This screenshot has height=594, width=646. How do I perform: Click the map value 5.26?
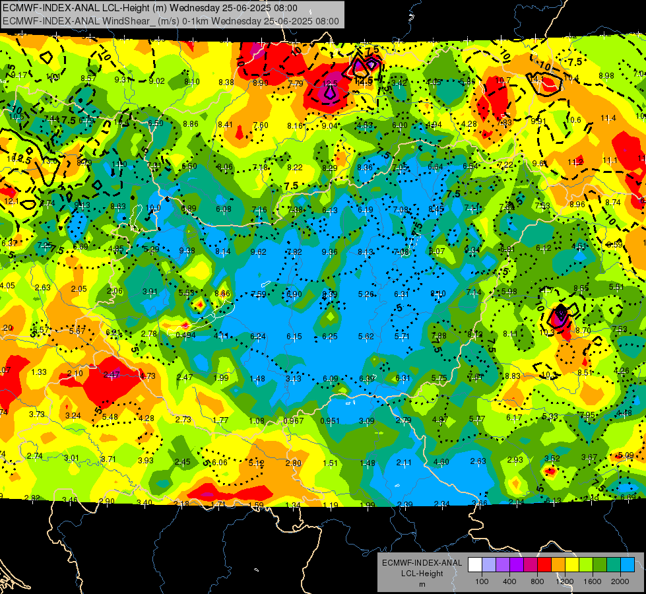(366, 294)
